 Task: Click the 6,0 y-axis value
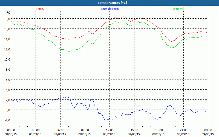pos(8,80)
